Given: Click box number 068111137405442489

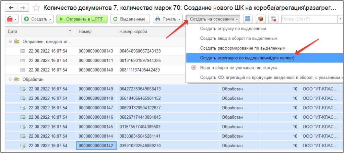Looking at the screenshot, I should click(139, 70).
